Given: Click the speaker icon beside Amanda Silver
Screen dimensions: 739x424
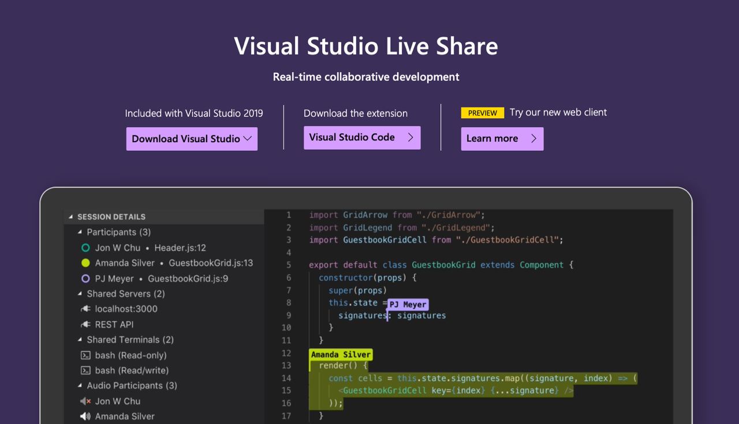Looking at the screenshot, I should click(x=85, y=416).
